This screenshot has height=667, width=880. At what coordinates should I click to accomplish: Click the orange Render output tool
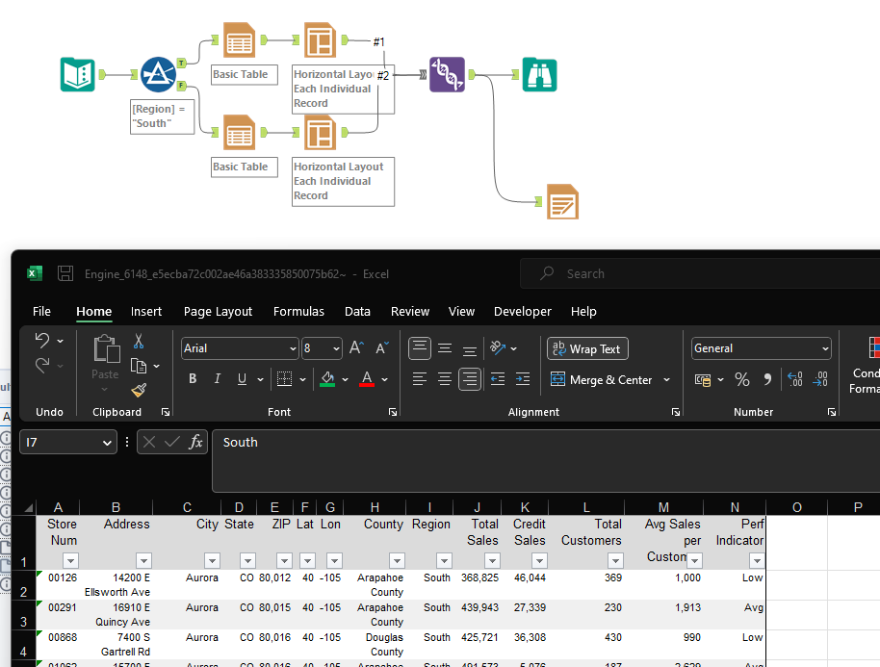[x=563, y=201]
